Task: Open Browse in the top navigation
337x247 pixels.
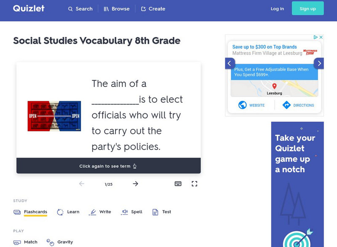Action: click(117, 9)
